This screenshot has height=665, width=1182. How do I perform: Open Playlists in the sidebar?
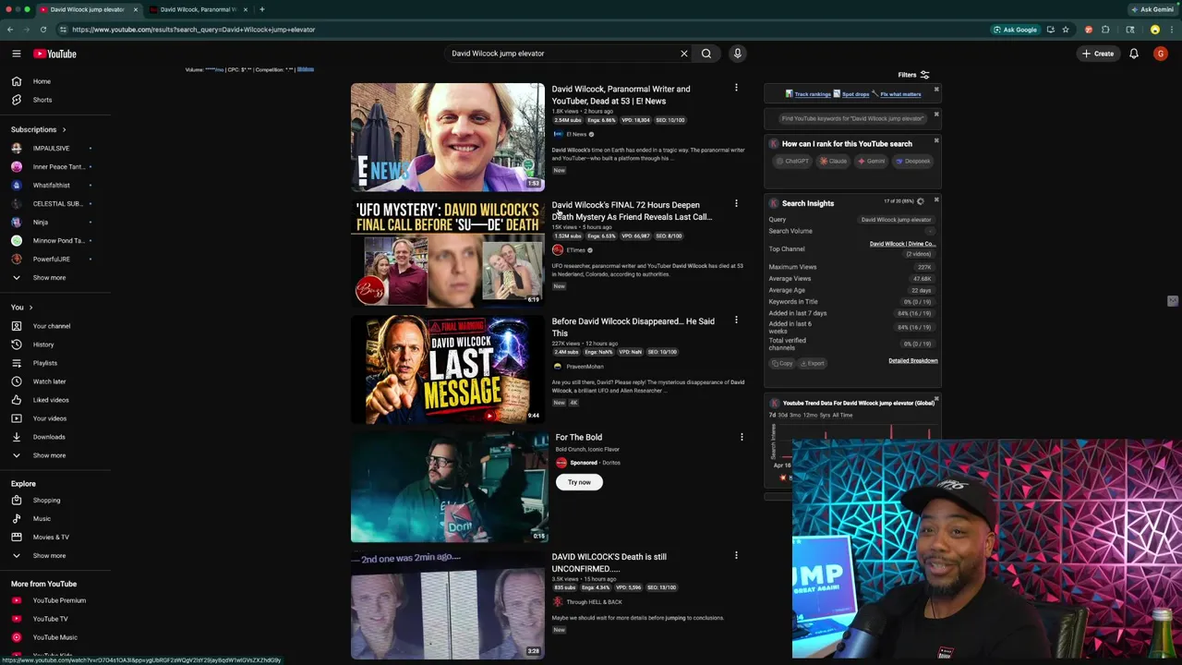coord(44,363)
